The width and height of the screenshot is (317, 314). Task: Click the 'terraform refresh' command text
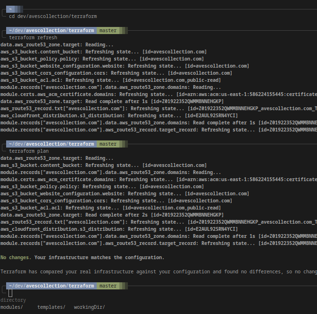(33, 37)
